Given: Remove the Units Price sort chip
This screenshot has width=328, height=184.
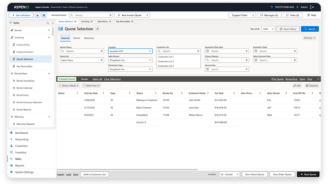Looking at the screenshot, I should pyautogui.click(x=99, y=86).
